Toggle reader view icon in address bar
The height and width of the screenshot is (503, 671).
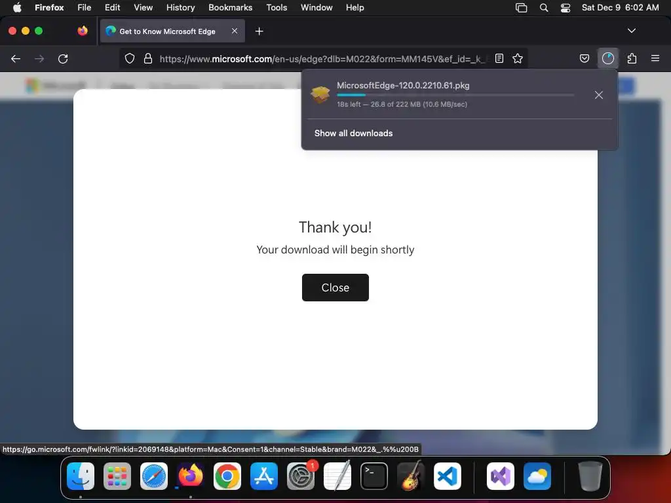(499, 58)
